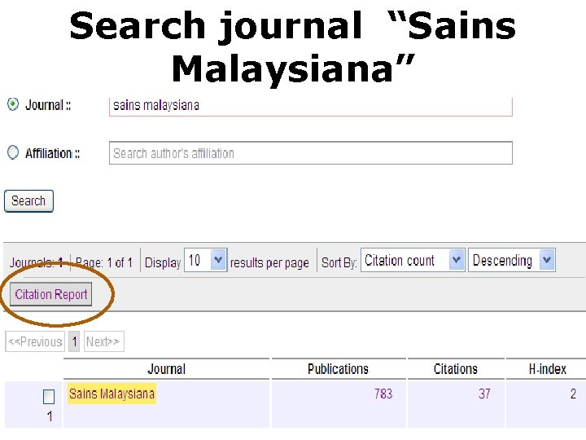Click the 783 publications count
Image resolution: width=586 pixels, height=440 pixels.
coord(383,394)
